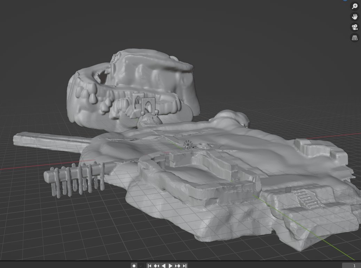Open the auto-keying options dropdown
The image size is (361, 268).
(x=141, y=266)
